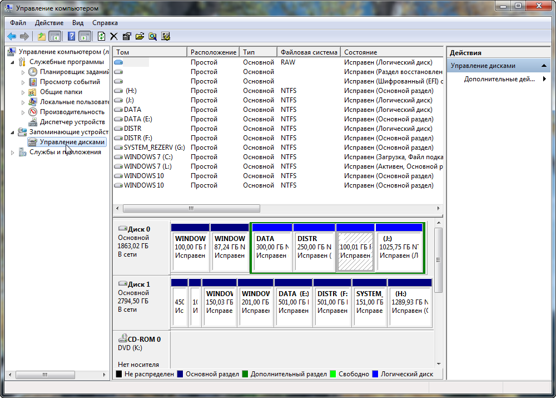
Task: Click volume list horizontal scrollbar thumb
Action: 191,208
